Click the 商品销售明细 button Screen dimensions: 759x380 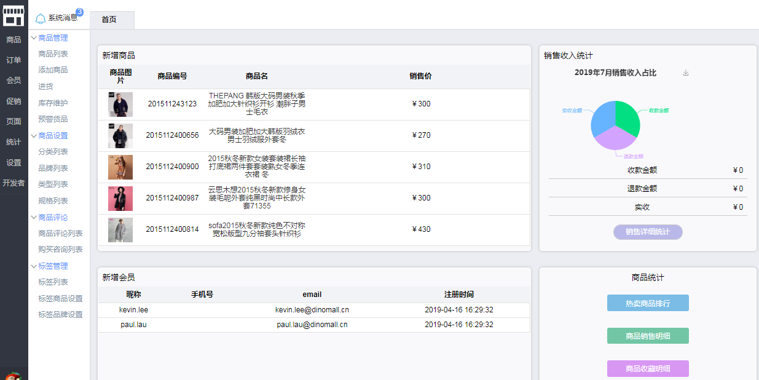click(x=648, y=336)
